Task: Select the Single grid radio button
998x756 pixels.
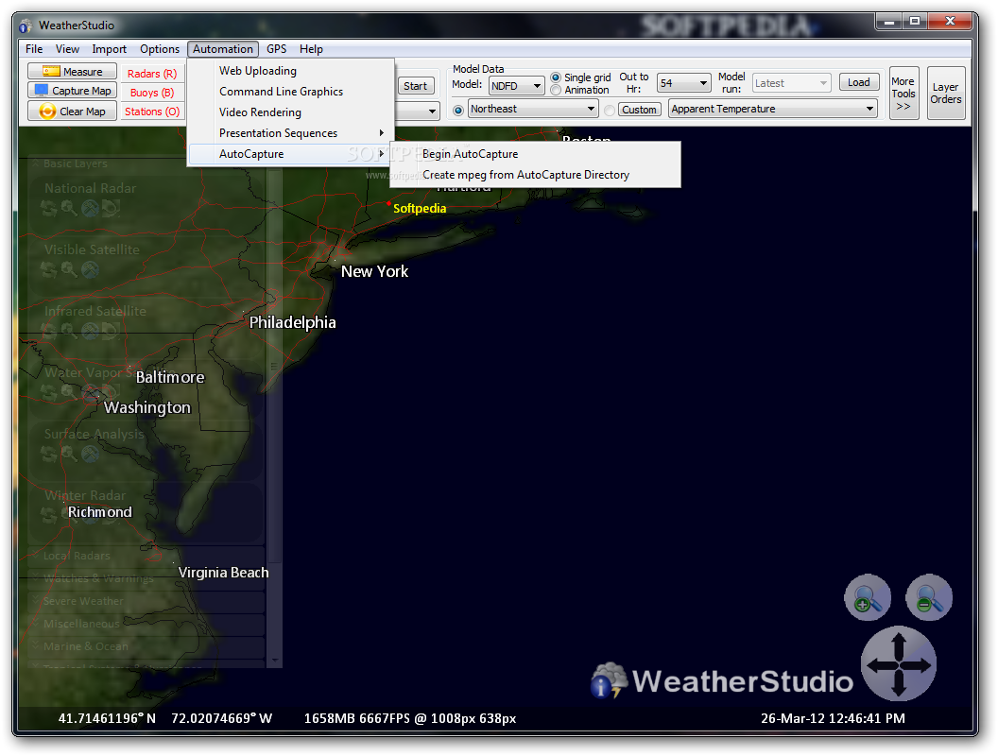Action: (x=556, y=77)
